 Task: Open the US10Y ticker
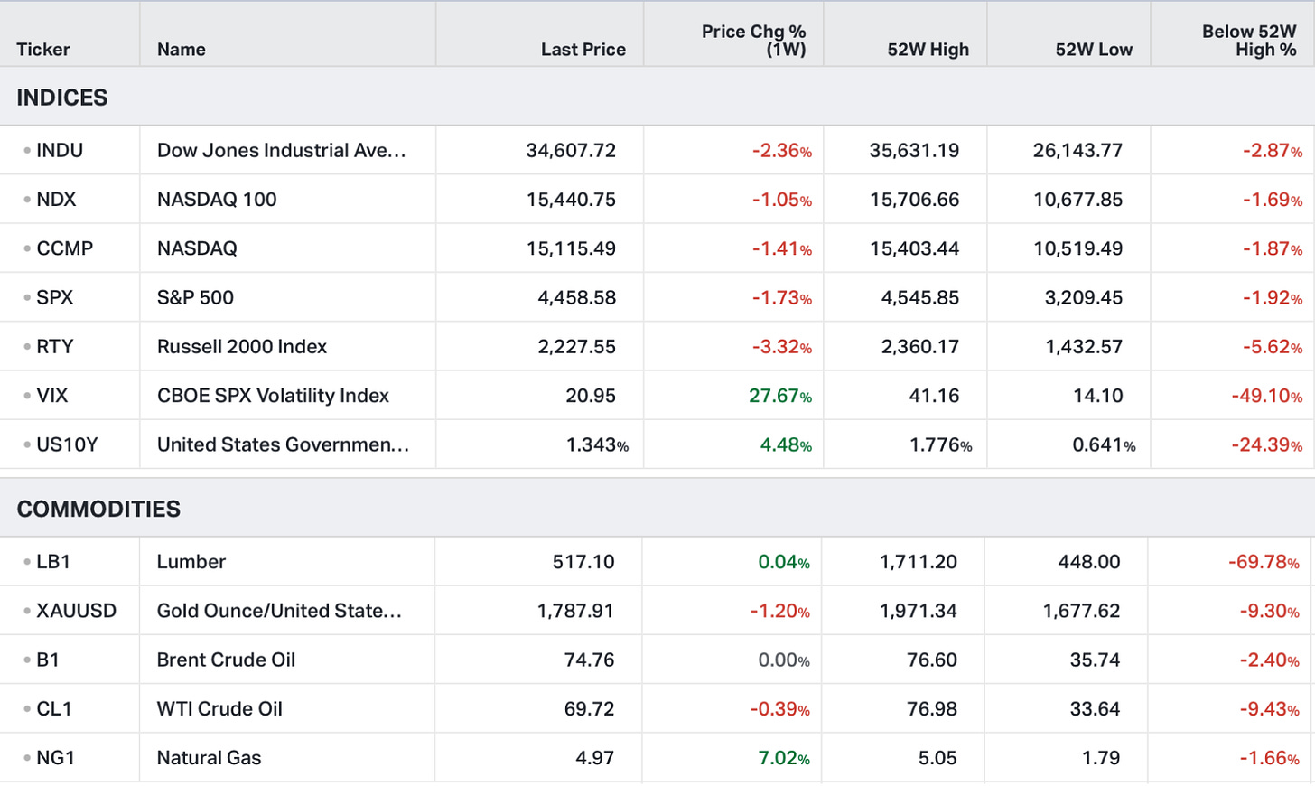point(67,444)
